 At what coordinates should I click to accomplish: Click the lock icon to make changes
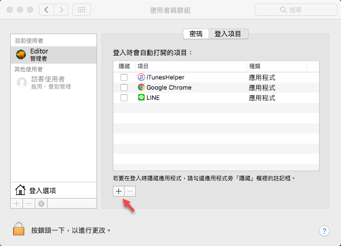tap(19, 230)
